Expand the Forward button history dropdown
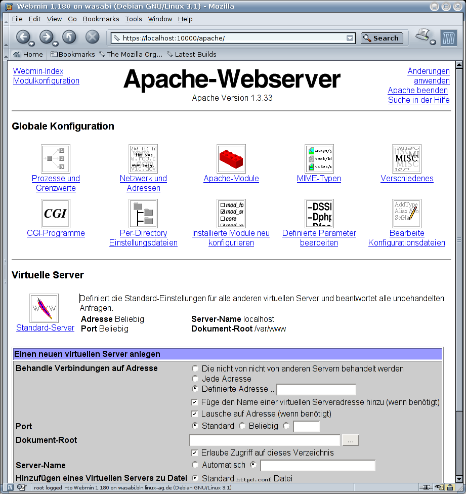This screenshot has height=494, width=466. click(55, 44)
